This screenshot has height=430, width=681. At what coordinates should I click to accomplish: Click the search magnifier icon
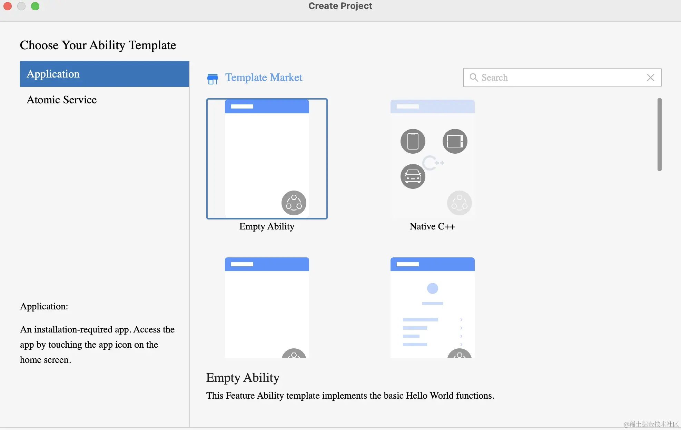pos(474,78)
